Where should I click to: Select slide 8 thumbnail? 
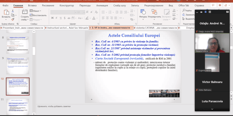[x=18, y=45]
